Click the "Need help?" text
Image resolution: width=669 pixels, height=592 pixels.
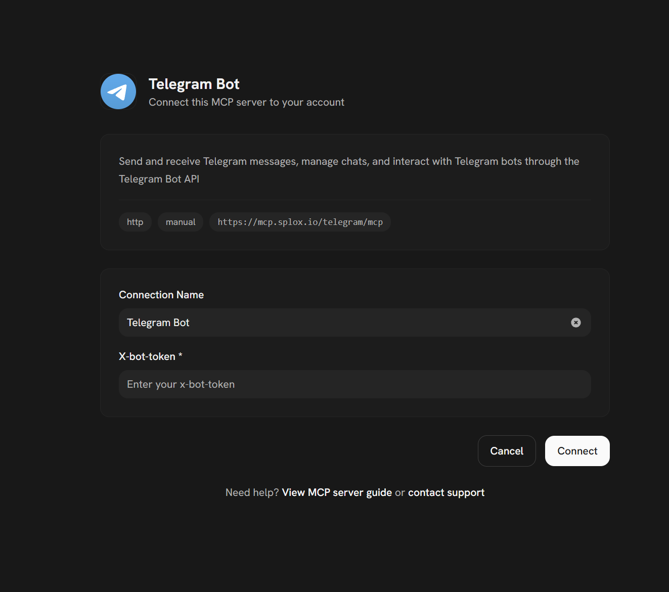coord(252,492)
